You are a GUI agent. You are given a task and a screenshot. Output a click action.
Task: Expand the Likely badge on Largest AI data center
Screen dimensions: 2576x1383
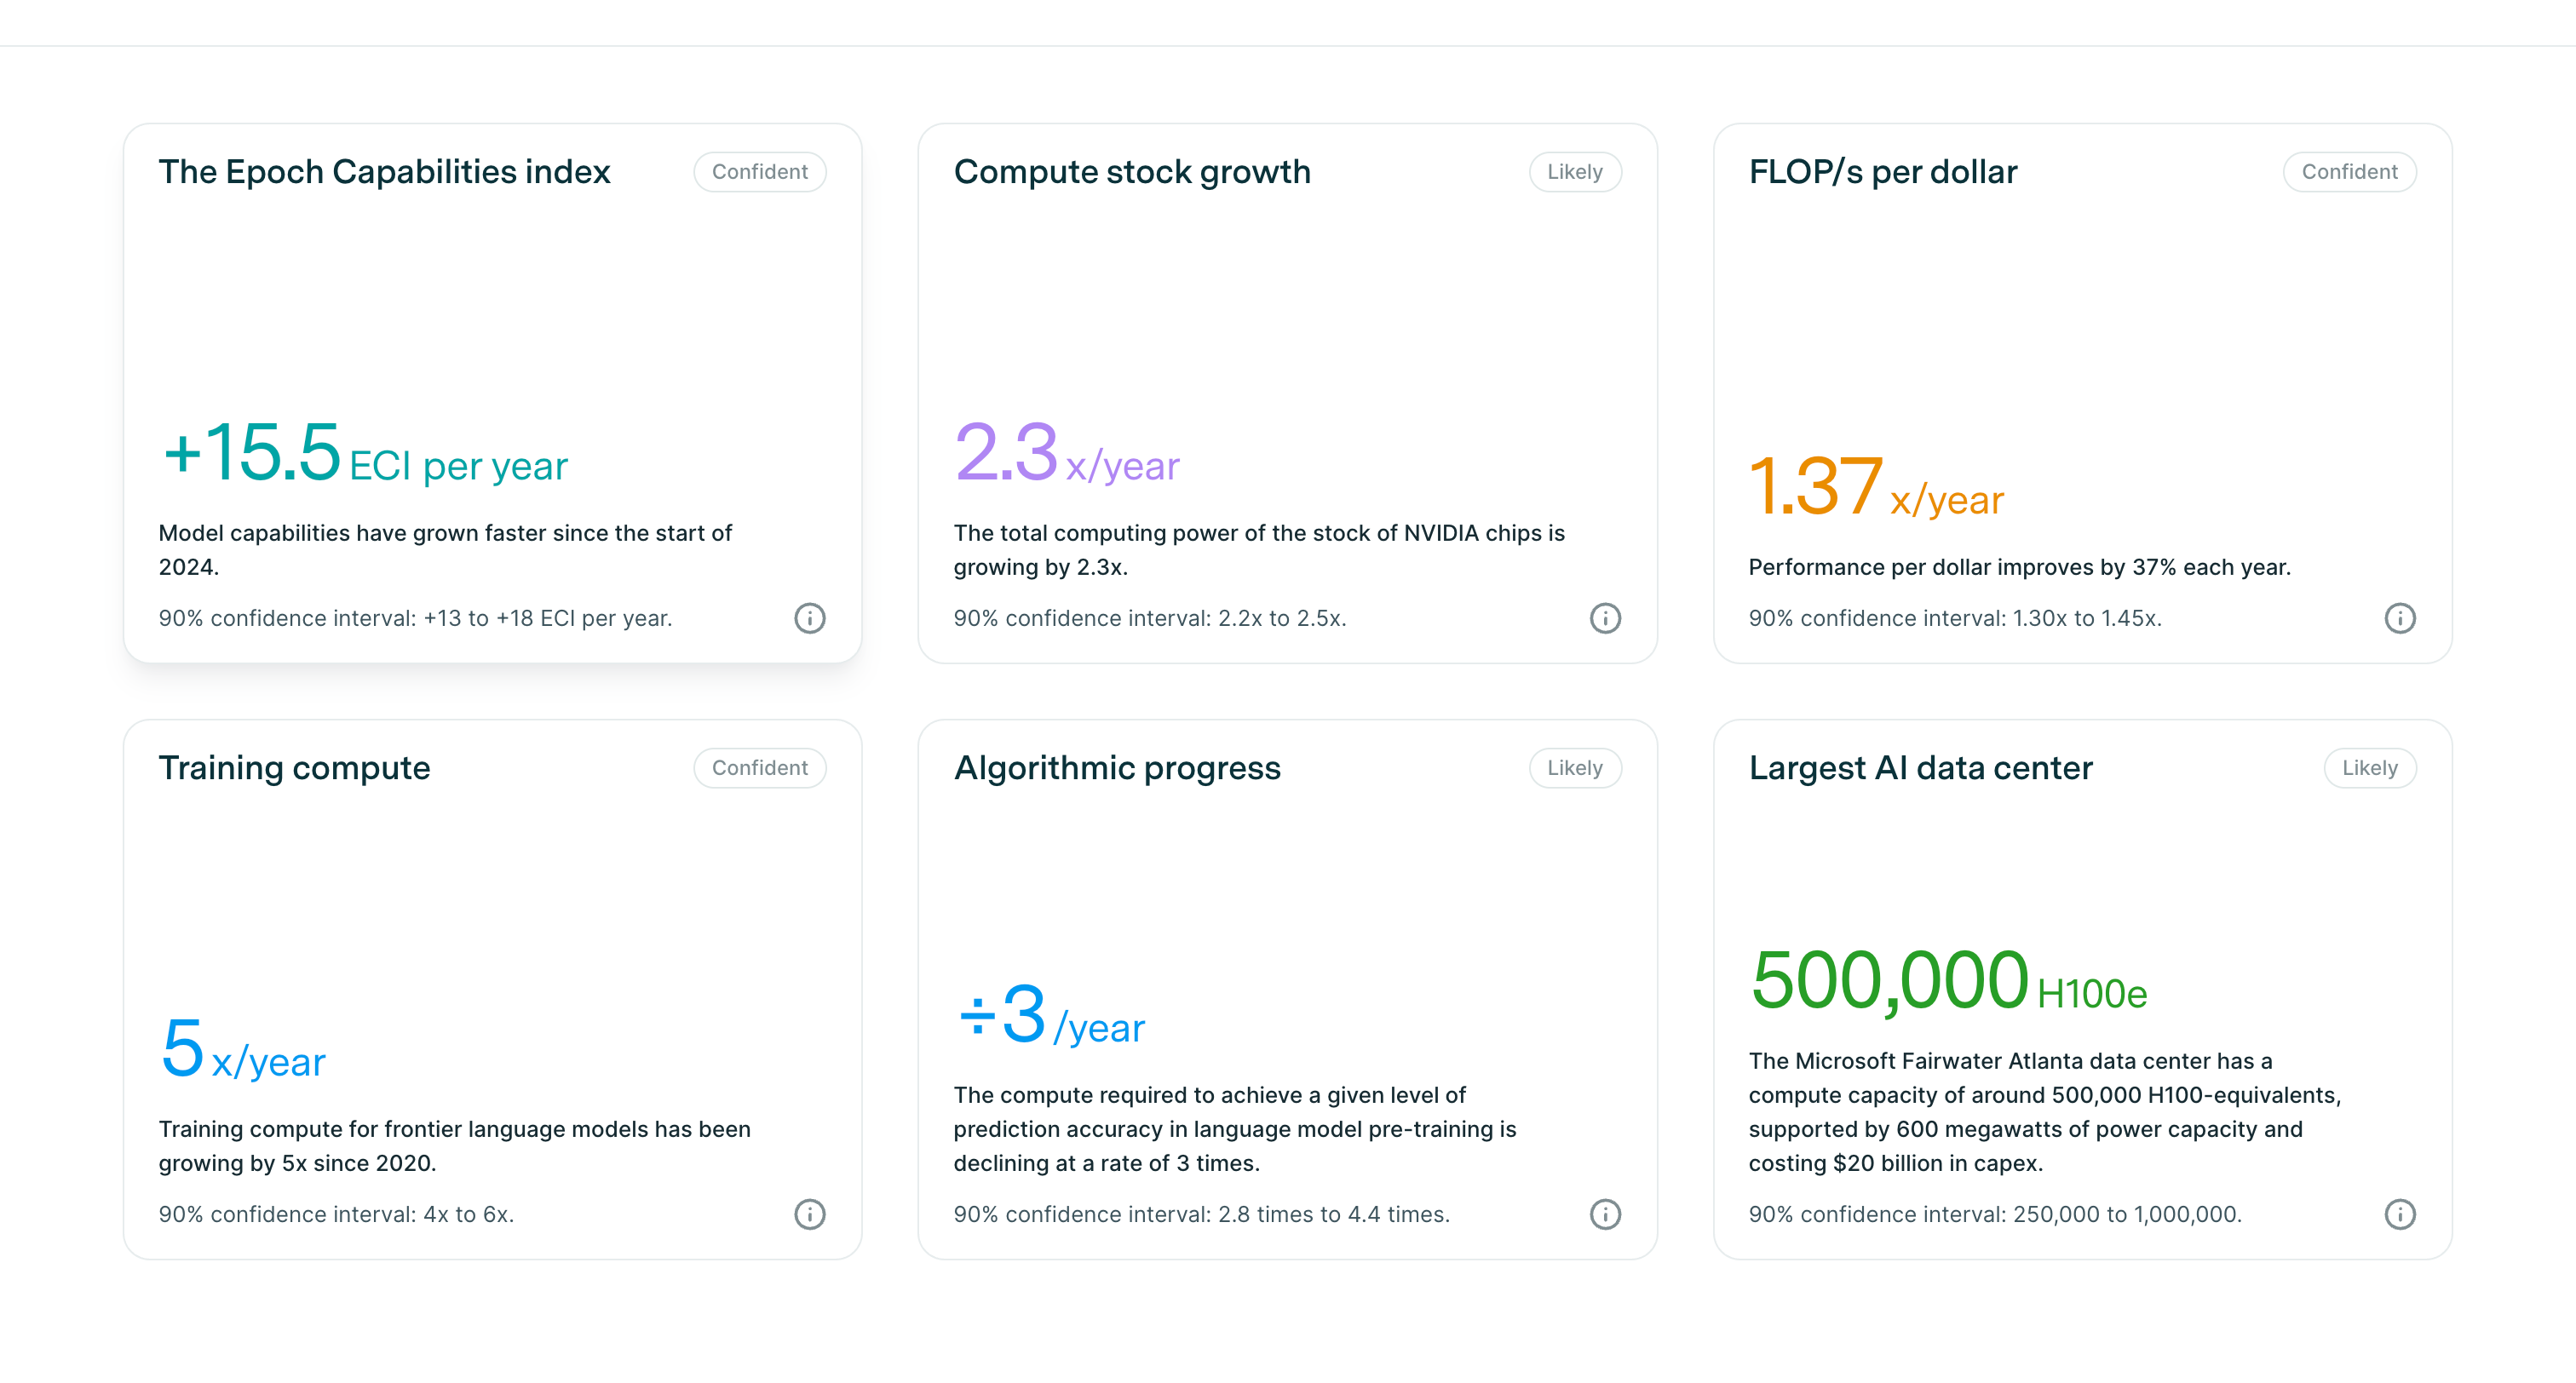(2369, 767)
